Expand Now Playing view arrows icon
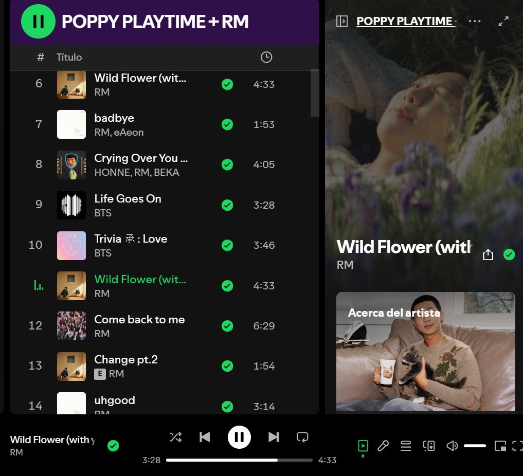This screenshot has height=476, width=523. [503, 22]
